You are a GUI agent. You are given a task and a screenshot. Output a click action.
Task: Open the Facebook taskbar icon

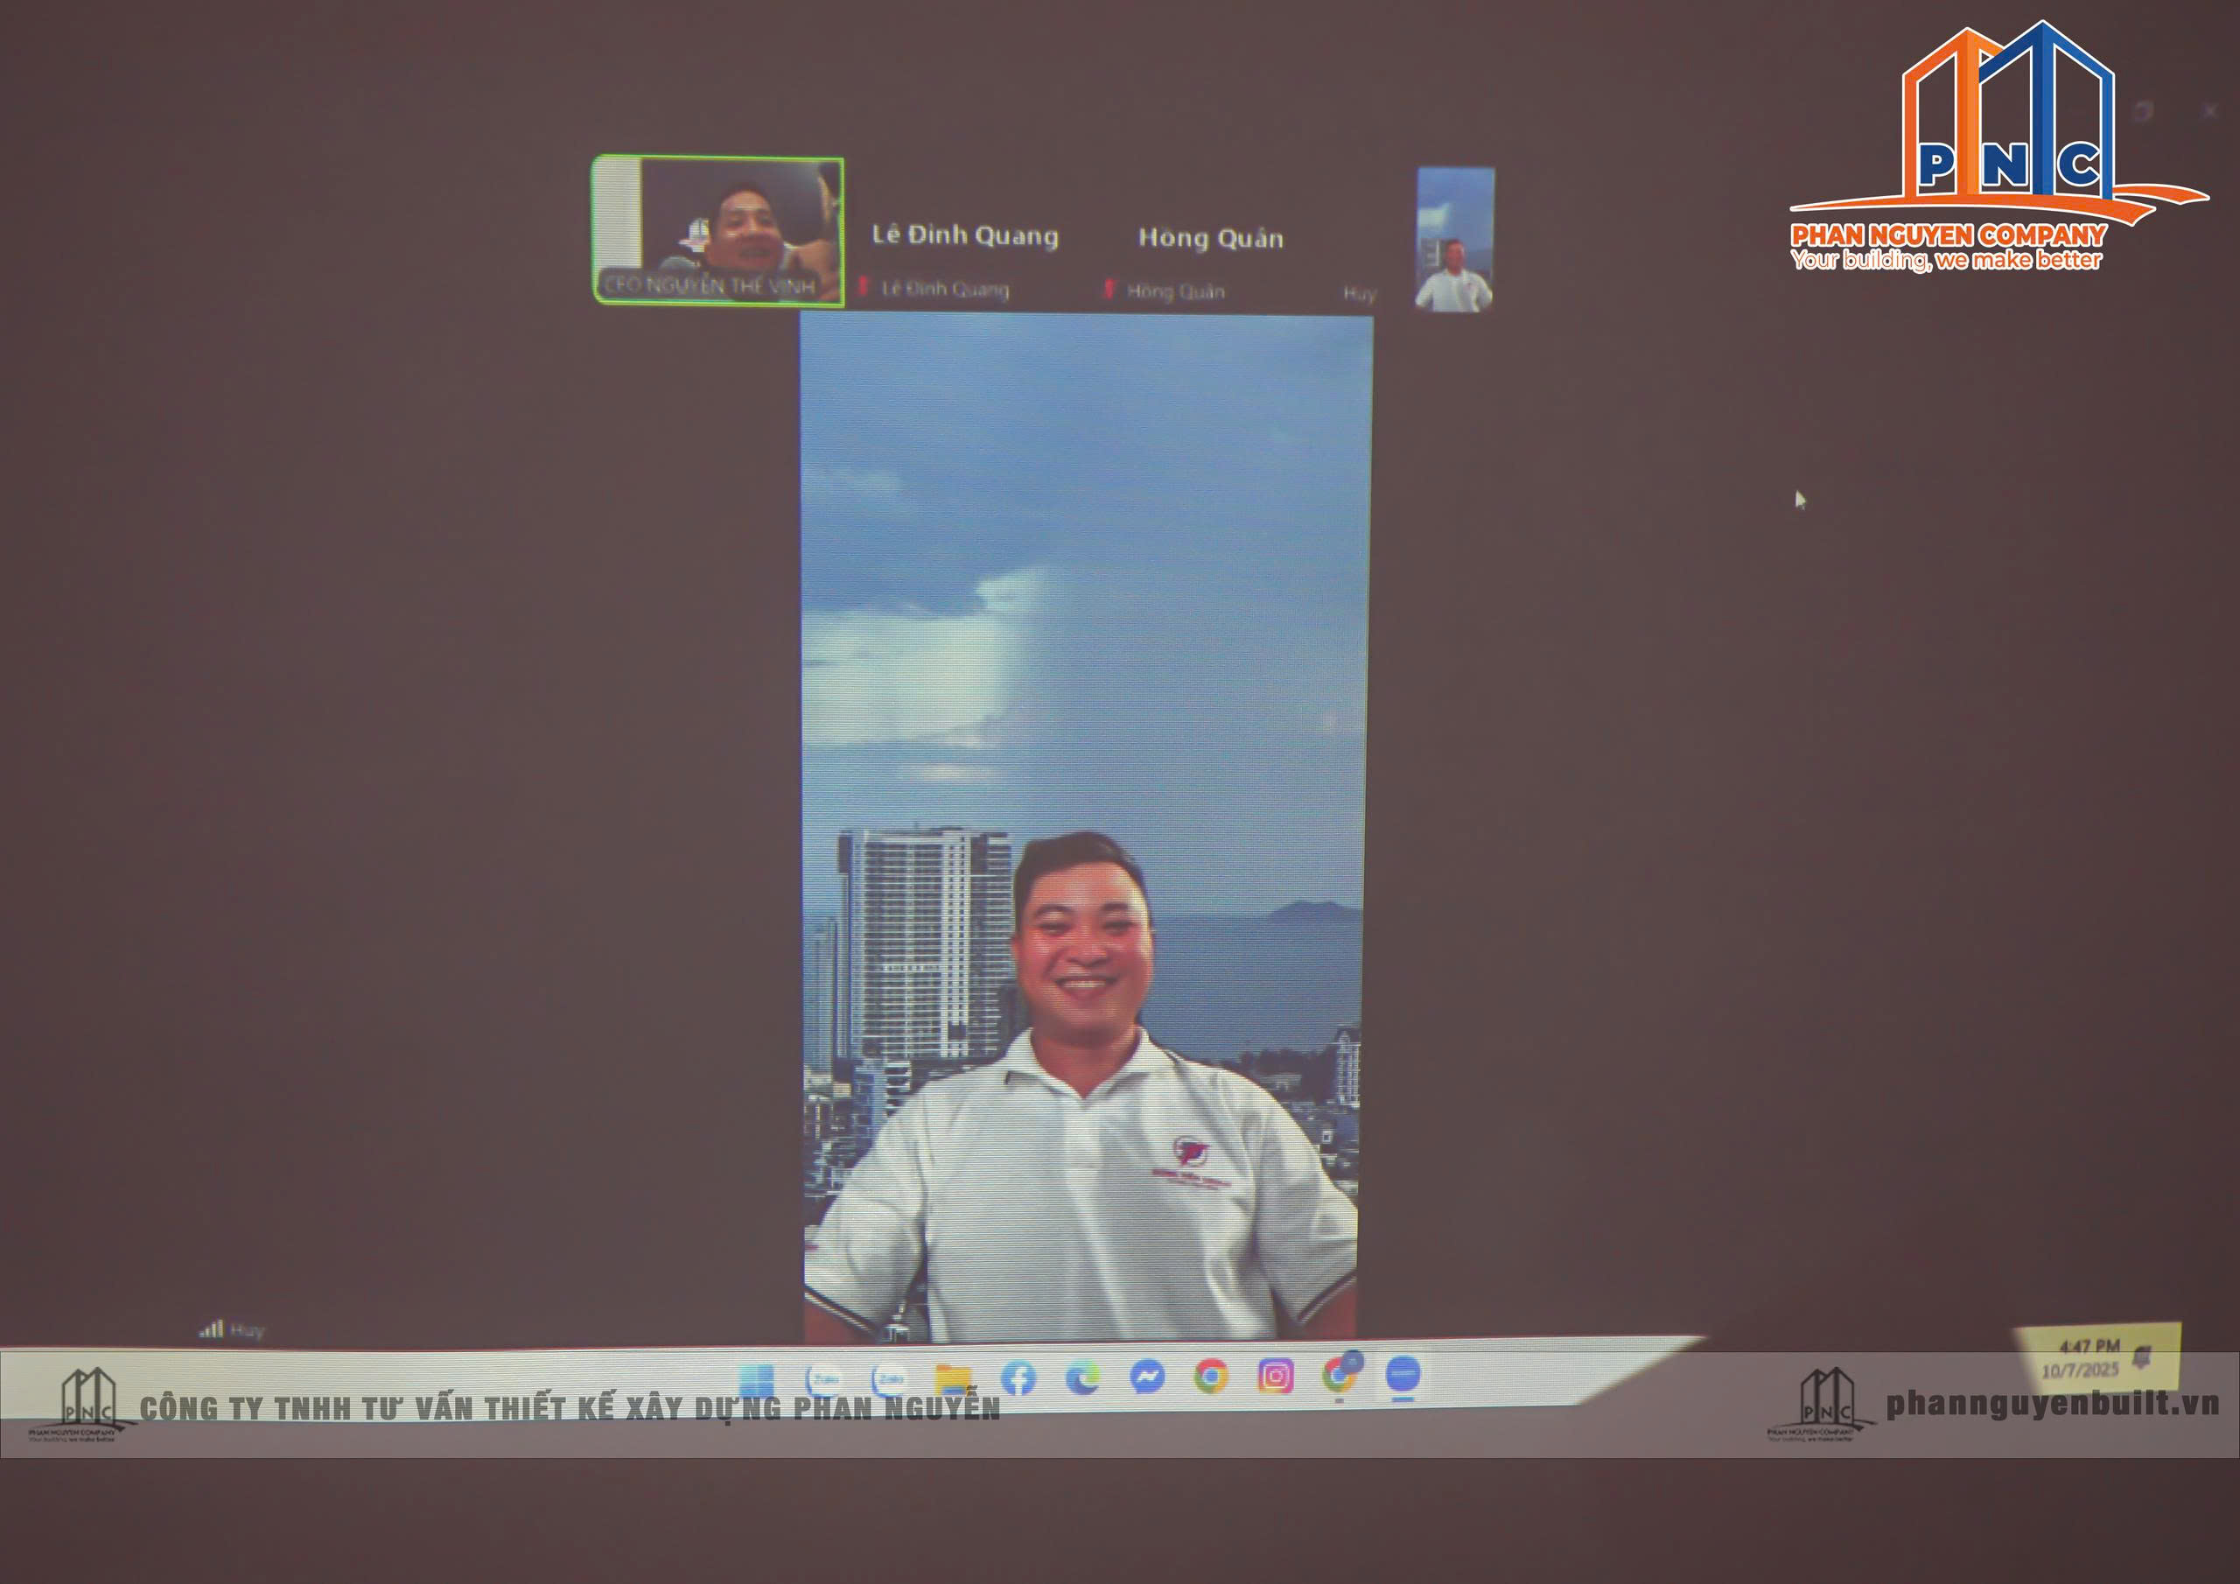pos(1018,1377)
